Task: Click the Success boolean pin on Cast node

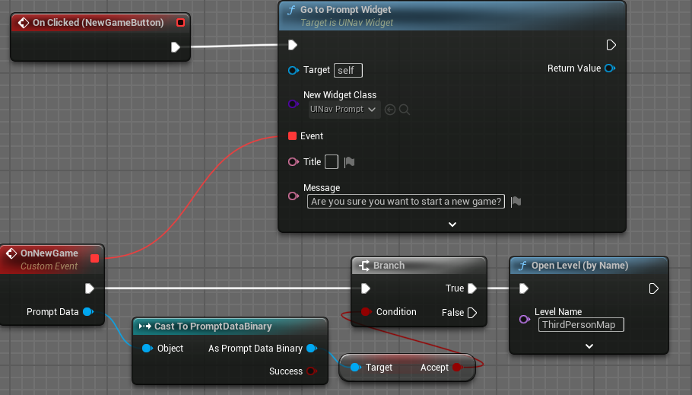Action: pos(312,371)
